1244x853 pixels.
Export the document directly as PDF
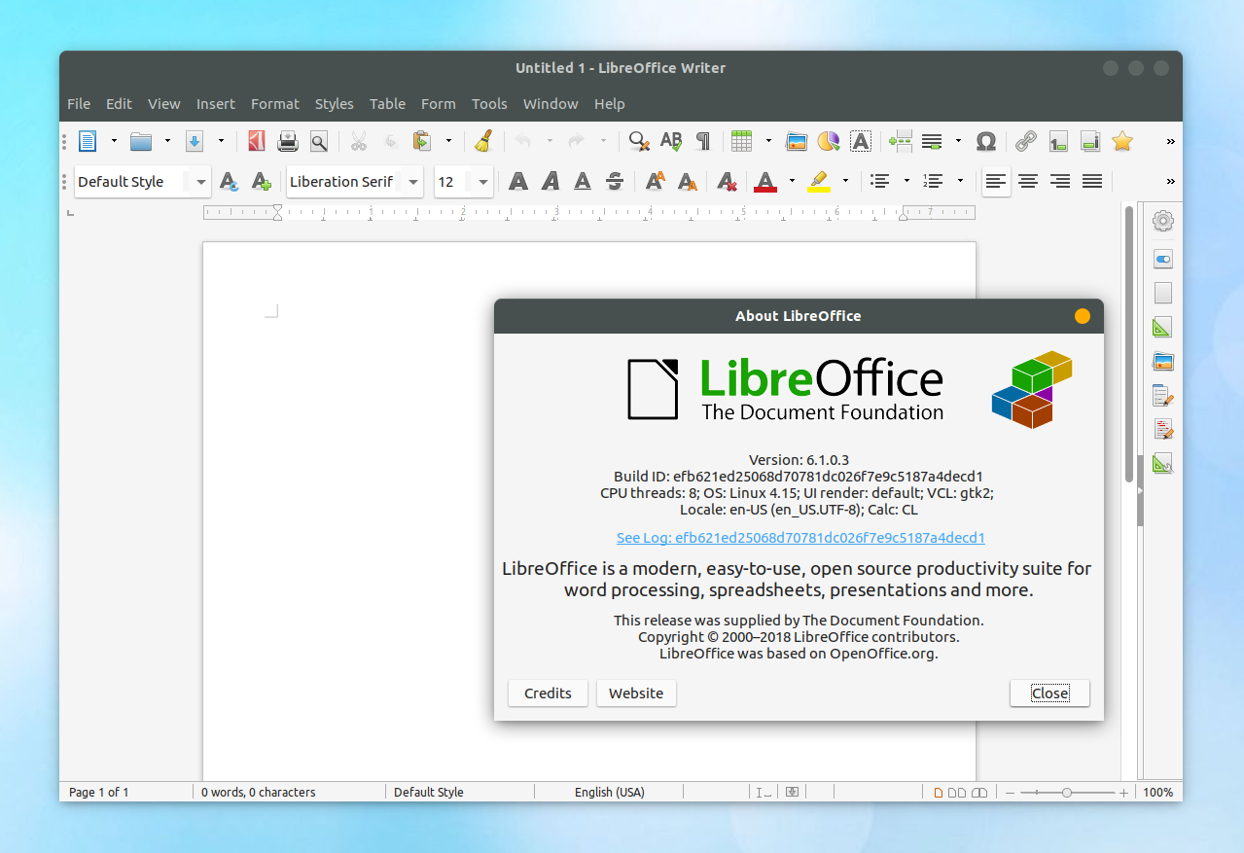(x=256, y=141)
